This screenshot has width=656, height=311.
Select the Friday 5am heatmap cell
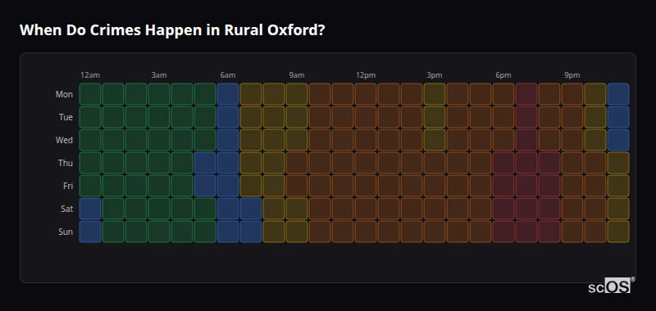coord(205,186)
